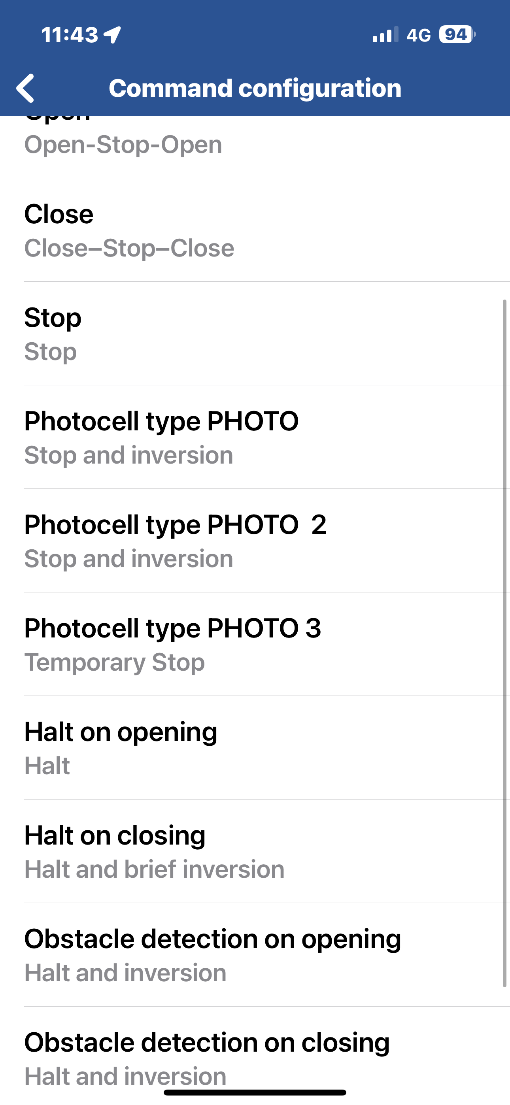Image resolution: width=510 pixels, height=1105 pixels.
Task: Tap the battery level indicator
Action: click(x=457, y=35)
